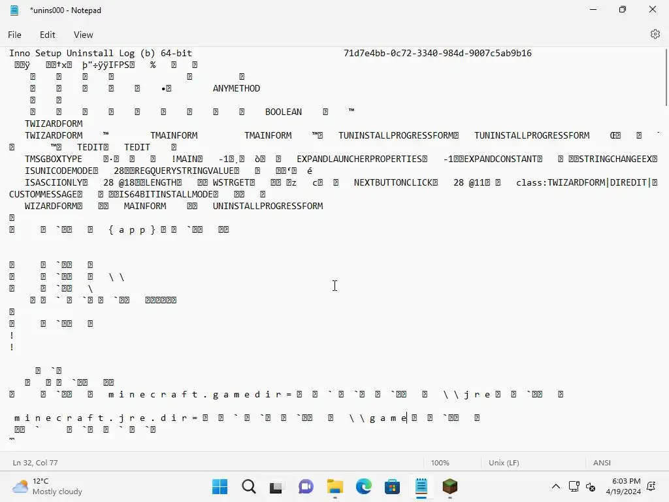
Task: Open the Chat app on taskbar
Action: pos(306,486)
